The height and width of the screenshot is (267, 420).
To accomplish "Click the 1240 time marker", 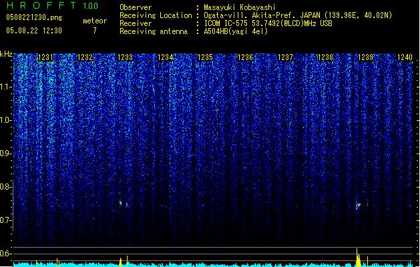I will coord(405,57).
